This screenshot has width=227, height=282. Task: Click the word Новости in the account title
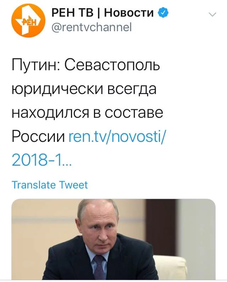129,13
